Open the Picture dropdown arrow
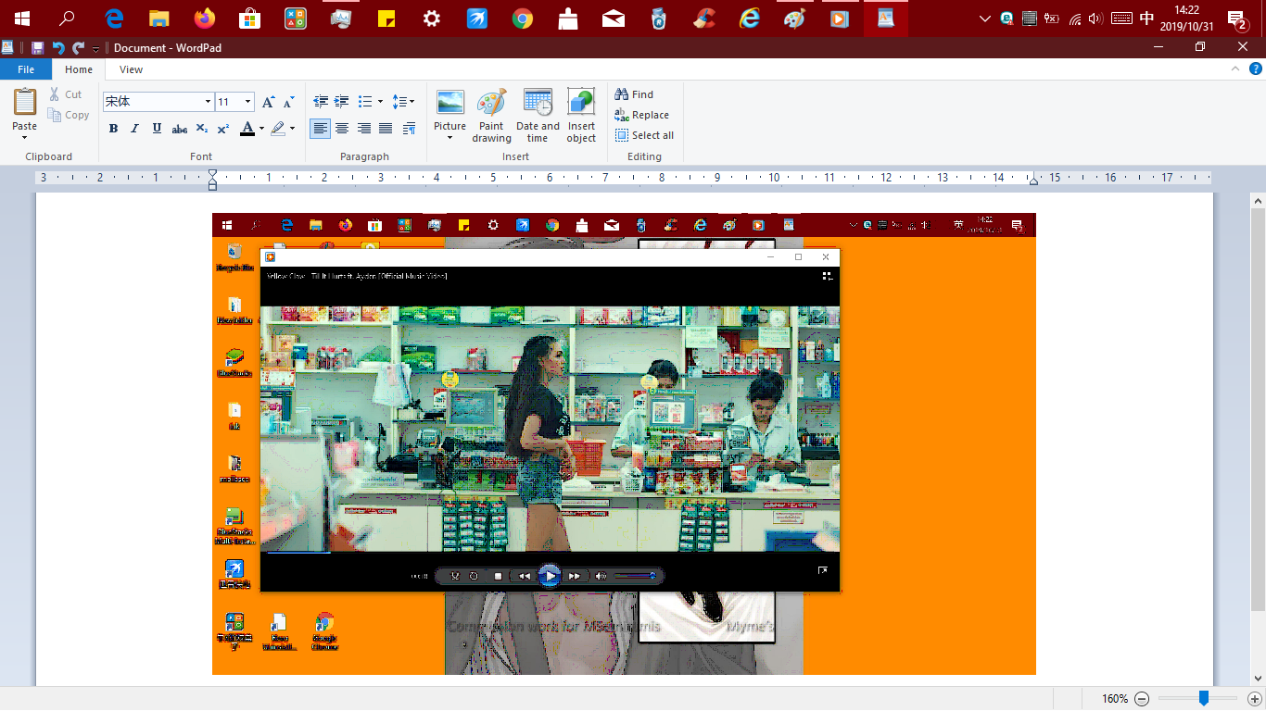This screenshot has width=1266, height=711. [x=450, y=138]
